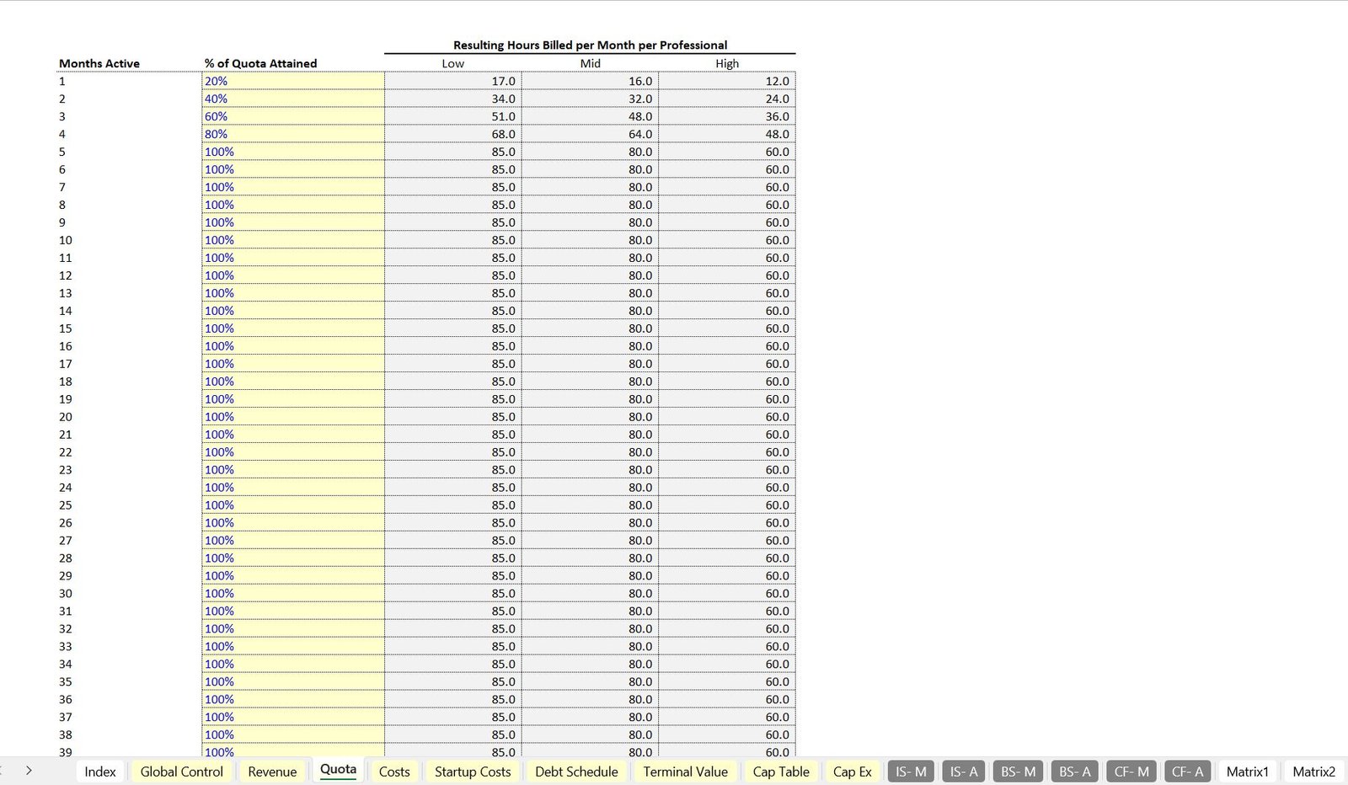Click the 80% quota attained input cell
The height and width of the screenshot is (785, 1348).
[x=292, y=135]
